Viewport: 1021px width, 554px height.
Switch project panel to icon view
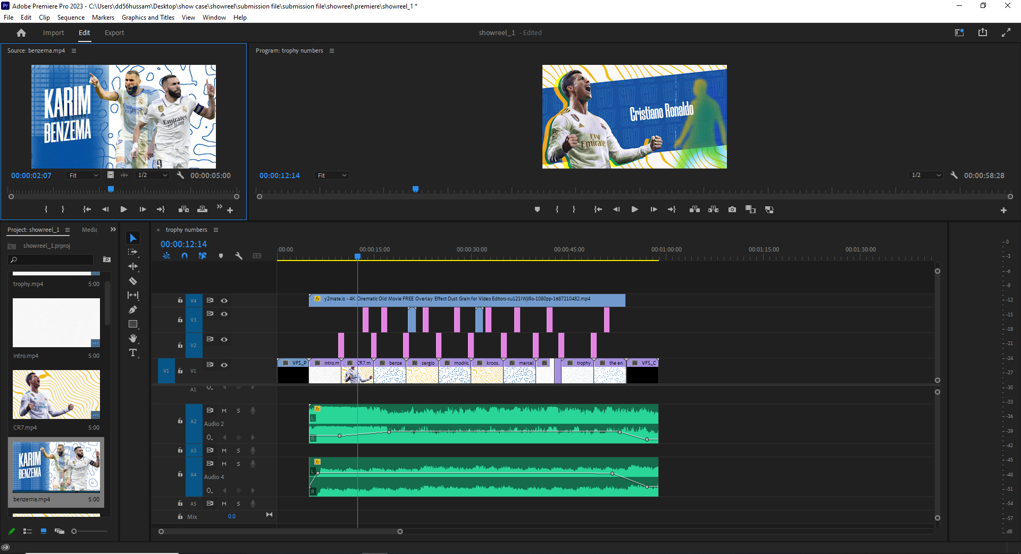click(44, 531)
